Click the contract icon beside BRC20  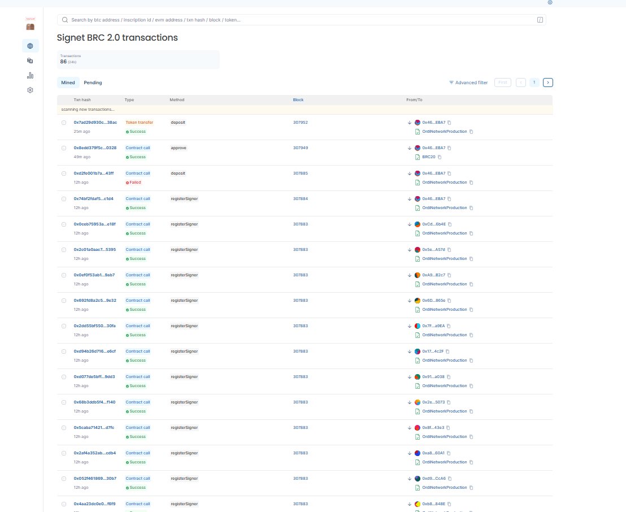pos(417,157)
